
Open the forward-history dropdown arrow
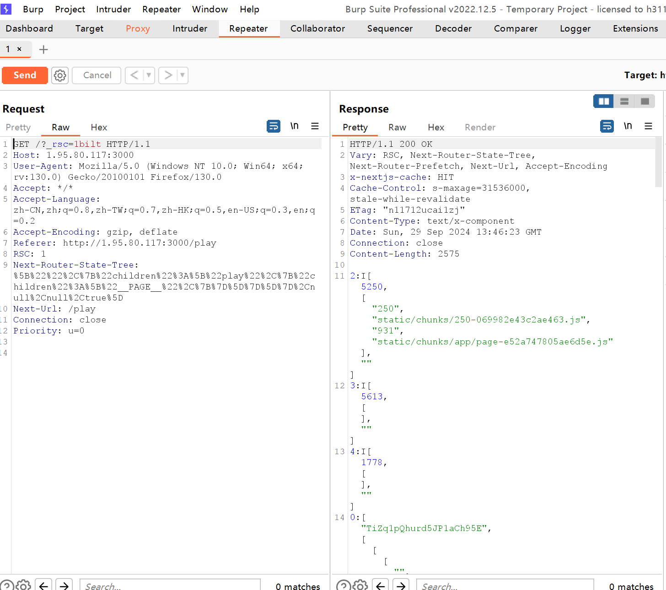coord(183,75)
